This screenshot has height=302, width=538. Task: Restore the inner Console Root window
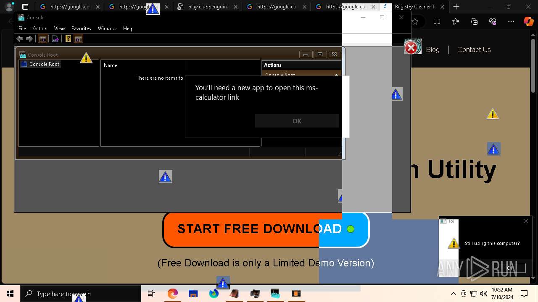click(x=320, y=55)
